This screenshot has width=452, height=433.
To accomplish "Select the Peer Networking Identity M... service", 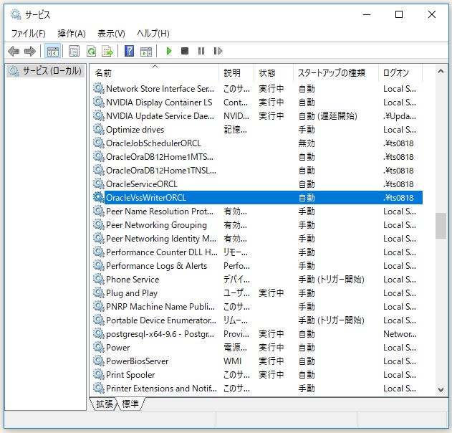I will pyautogui.click(x=257, y=239).
